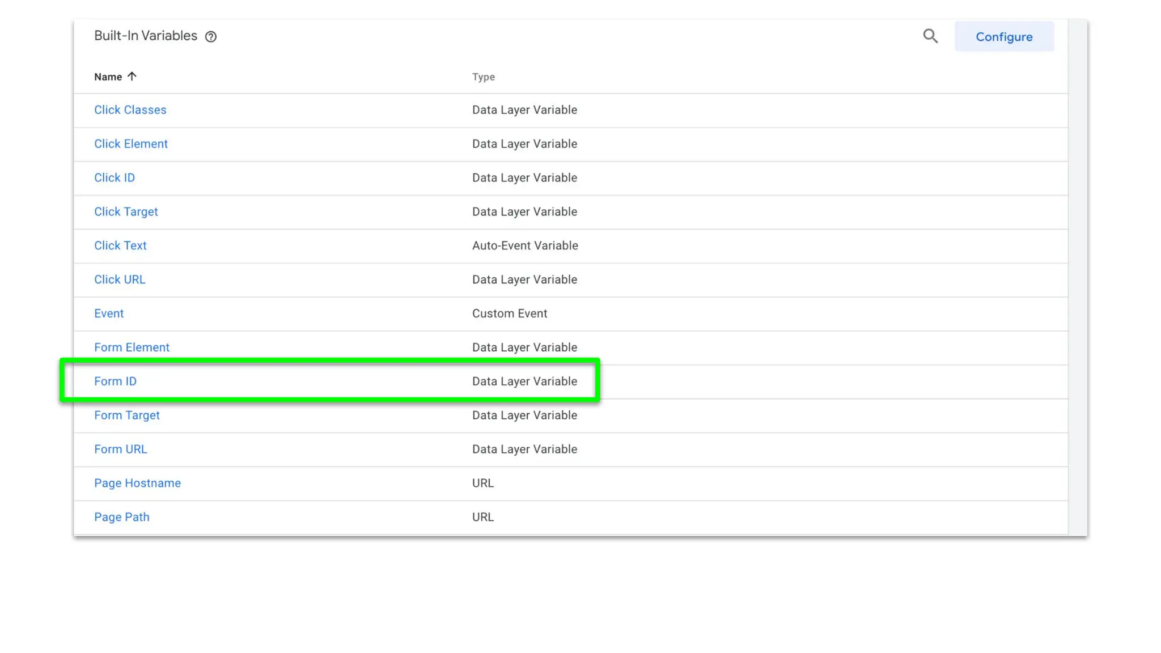Open the Click Element variable
The width and height of the screenshot is (1161, 653).
[x=130, y=144]
